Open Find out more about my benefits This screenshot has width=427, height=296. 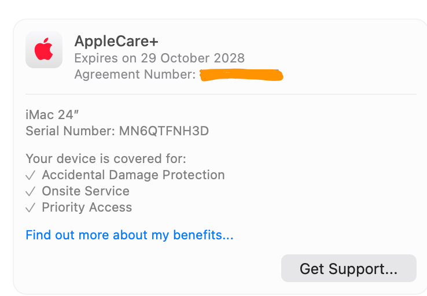130,235
